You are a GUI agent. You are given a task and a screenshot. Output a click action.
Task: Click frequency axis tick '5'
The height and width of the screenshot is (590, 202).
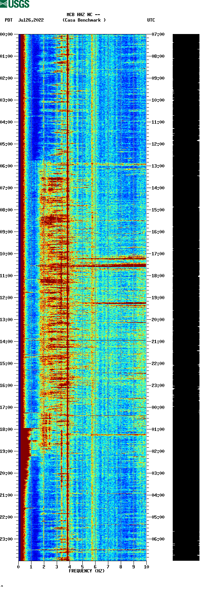82,567
